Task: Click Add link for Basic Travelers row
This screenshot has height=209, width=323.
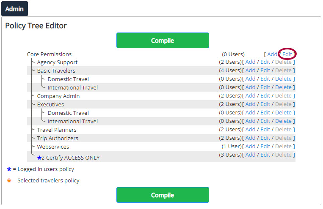Action: point(250,70)
